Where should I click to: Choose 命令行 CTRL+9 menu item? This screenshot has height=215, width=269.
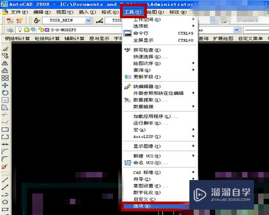(x=160, y=33)
